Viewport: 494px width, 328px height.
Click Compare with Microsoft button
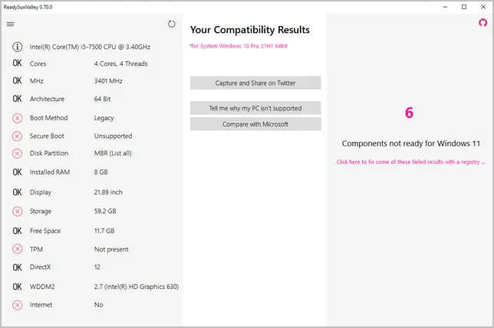pyautogui.click(x=255, y=124)
